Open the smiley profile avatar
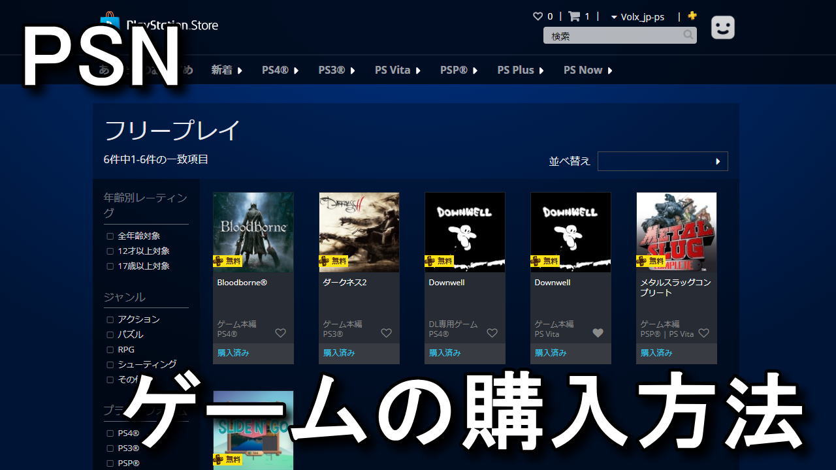Screen dimensions: 836x470 723,27
